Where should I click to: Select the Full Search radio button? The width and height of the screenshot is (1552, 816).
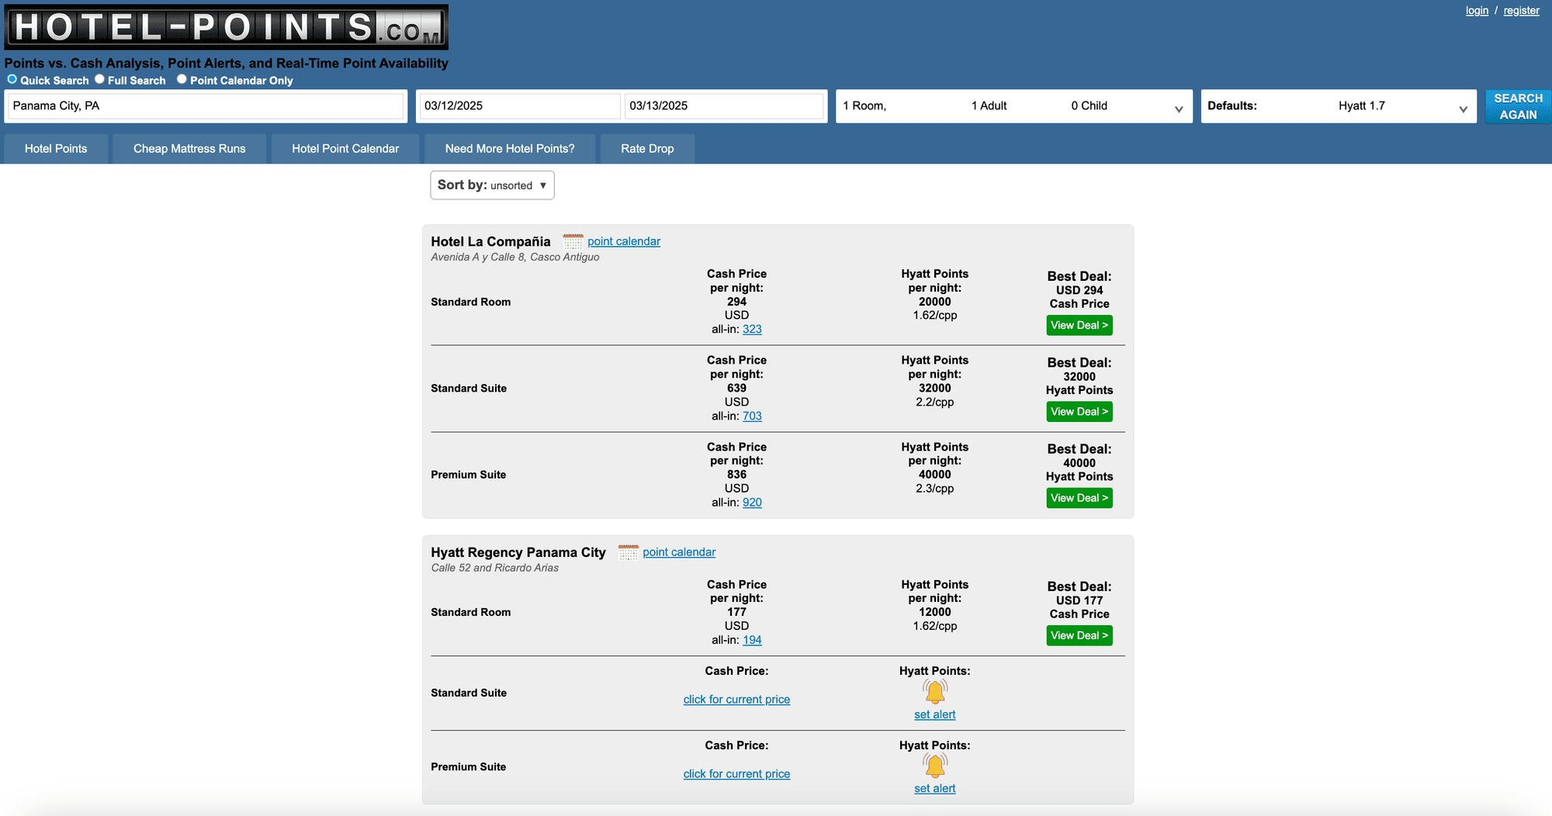click(99, 79)
